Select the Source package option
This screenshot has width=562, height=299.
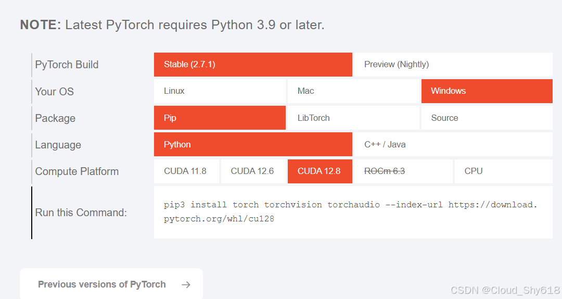(x=487, y=118)
